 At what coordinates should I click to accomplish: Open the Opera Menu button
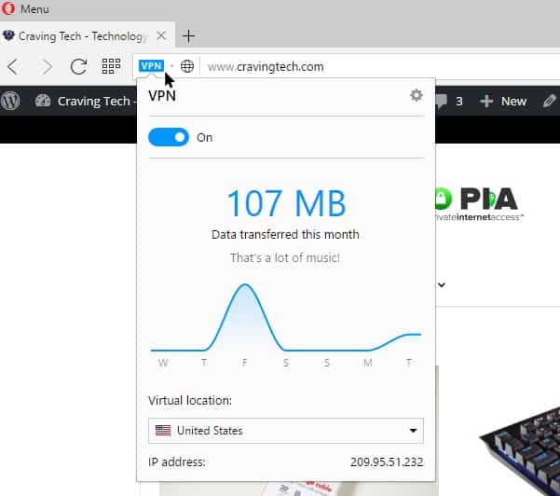[25, 8]
